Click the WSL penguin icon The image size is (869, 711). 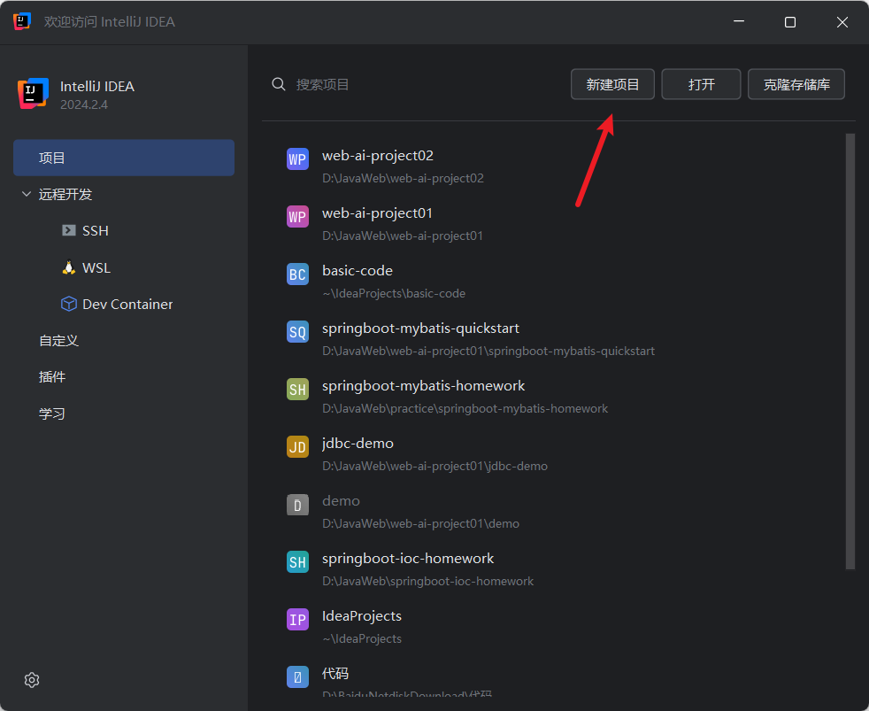69,267
